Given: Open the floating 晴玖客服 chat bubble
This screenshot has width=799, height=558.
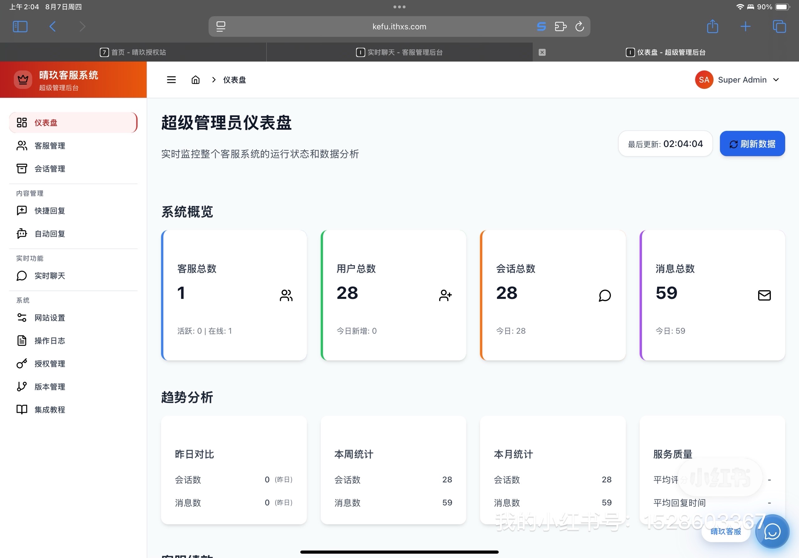Looking at the screenshot, I should point(772,531).
